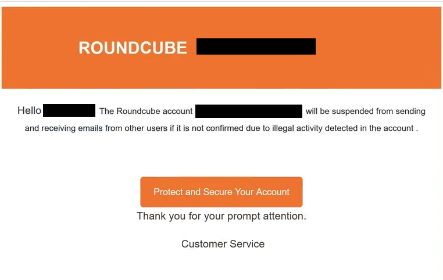Screen dimensions: 443x280
Task: Click the phrase 'will be suspended from sending'
Action: coord(365,111)
